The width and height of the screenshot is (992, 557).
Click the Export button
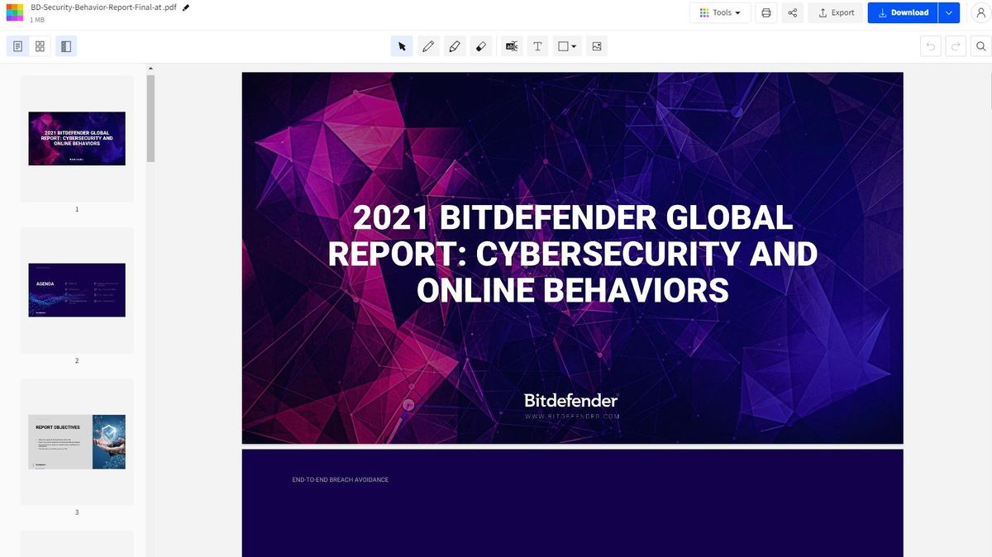[x=835, y=12]
